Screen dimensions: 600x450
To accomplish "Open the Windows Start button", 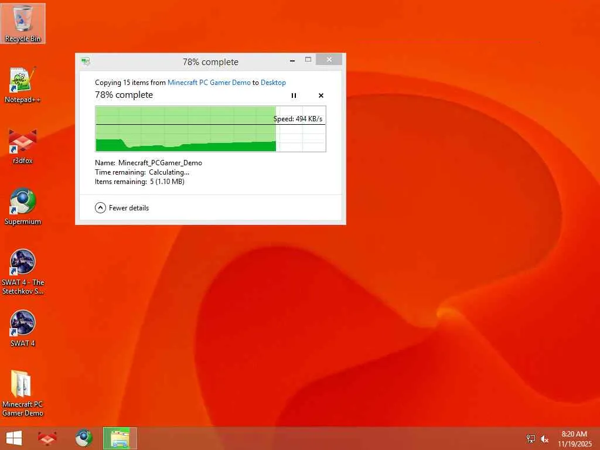I will (x=14, y=438).
